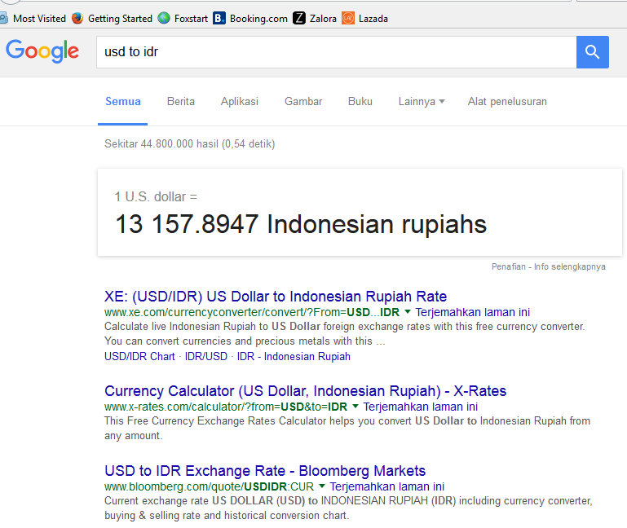The width and height of the screenshot is (627, 528).
Task: Open the IDR - Indonesian Rupiah sitelink
Action: pyautogui.click(x=294, y=356)
